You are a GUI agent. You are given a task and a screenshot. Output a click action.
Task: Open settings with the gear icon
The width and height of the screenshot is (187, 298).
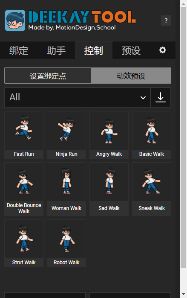tap(163, 50)
